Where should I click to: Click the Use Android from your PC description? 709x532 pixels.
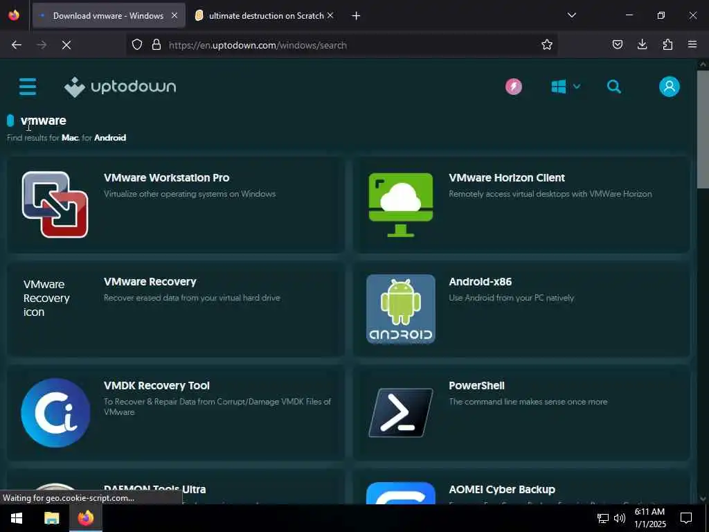coord(511,298)
